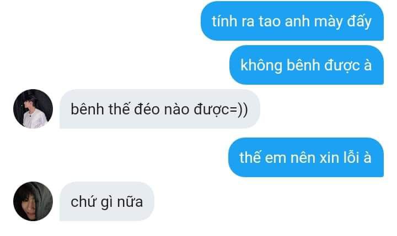
Task: Click the word "lỗi" in the blue bubble
Action: click(351, 157)
